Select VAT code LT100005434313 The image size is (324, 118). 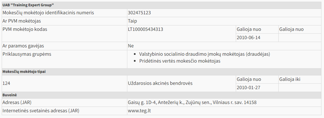pos(146,29)
